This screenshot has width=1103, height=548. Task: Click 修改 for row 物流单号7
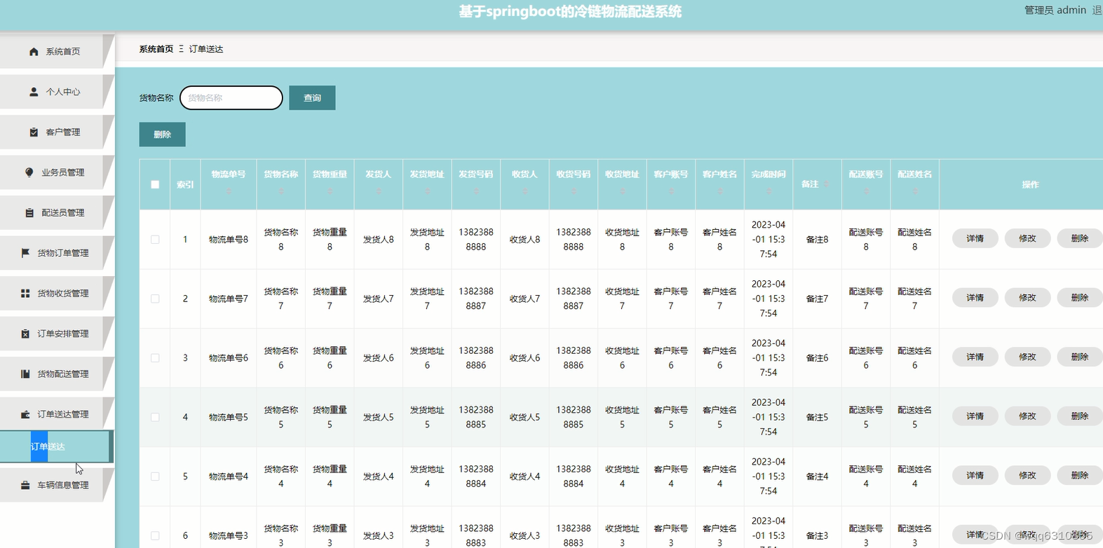coord(1027,298)
